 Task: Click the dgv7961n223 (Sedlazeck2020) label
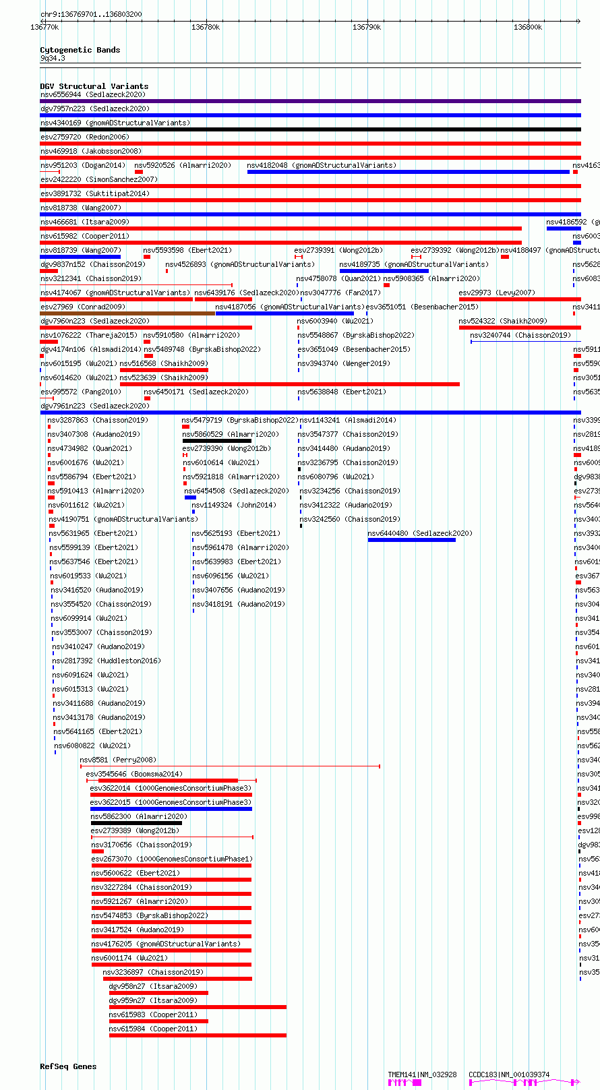pyautogui.click(x=95, y=406)
